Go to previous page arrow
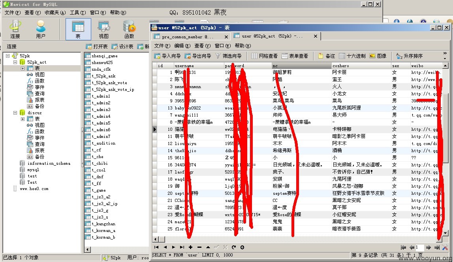Screen dimensions: 453x262 (x=412, y=247)
